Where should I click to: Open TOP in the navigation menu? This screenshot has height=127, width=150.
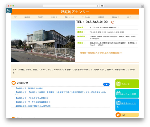(15, 17)
